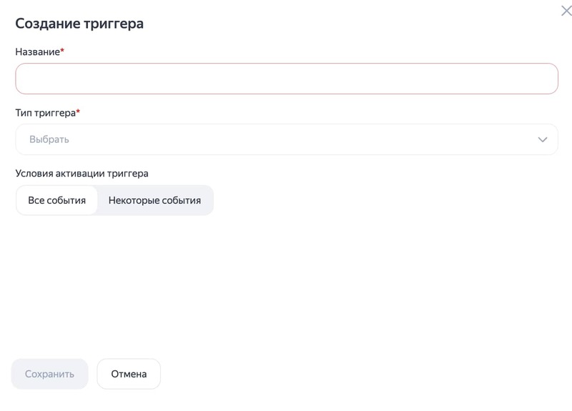572x411 pixels.
Task: Cancel trigger creation
Action: point(129,374)
